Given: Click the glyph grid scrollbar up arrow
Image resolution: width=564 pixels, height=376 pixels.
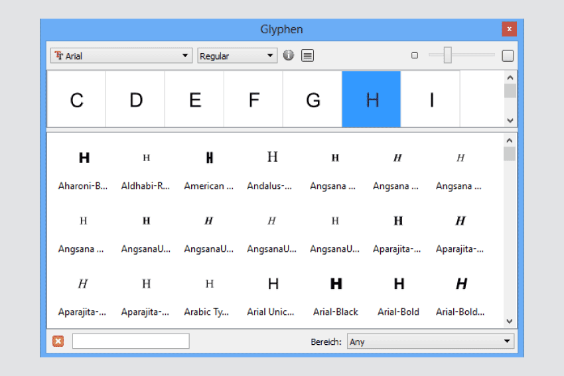Looking at the screenshot, I should 510,78.
